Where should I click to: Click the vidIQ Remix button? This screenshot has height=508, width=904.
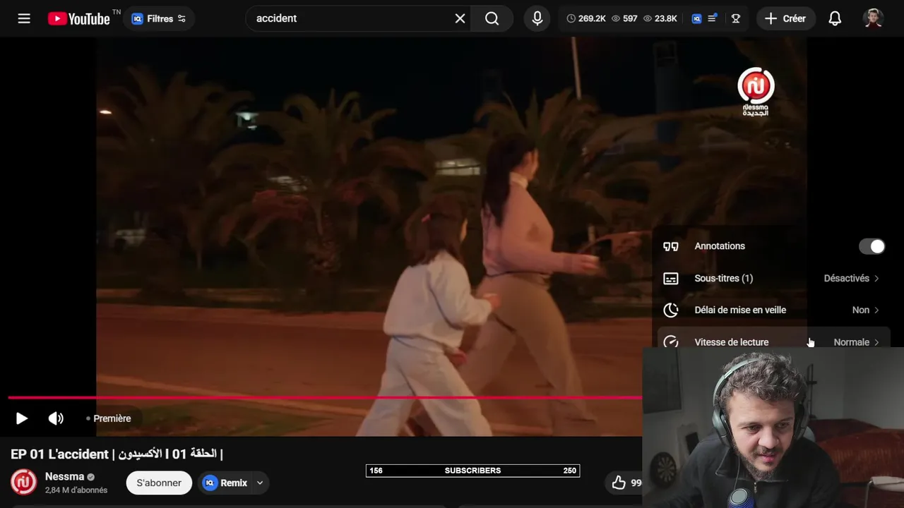(225, 483)
